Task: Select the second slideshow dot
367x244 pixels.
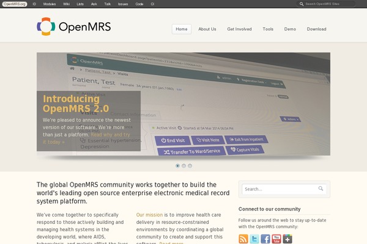Action: pyautogui.click(x=183, y=166)
